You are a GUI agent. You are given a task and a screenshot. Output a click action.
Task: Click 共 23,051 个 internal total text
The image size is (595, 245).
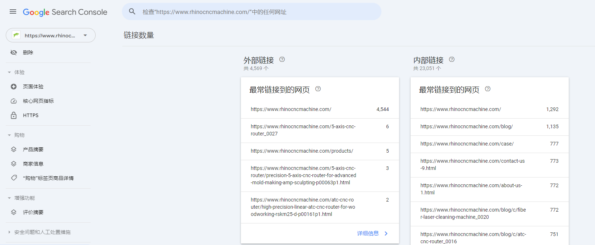pyautogui.click(x=427, y=68)
